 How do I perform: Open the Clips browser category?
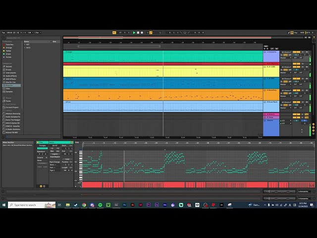[x=8, y=88]
